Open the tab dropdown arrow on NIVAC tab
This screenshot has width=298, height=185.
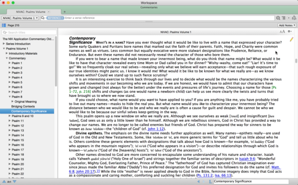point(49,12)
